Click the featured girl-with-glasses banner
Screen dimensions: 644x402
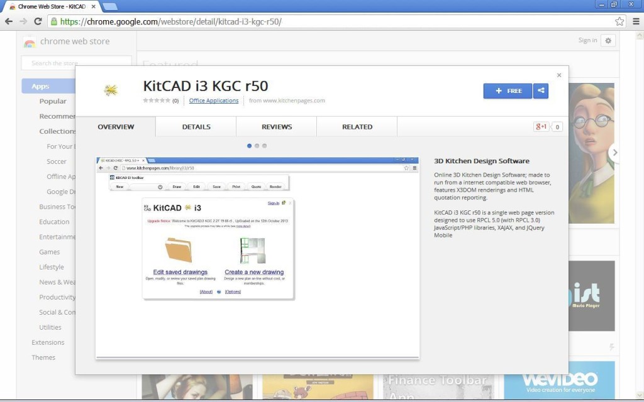[591, 153]
